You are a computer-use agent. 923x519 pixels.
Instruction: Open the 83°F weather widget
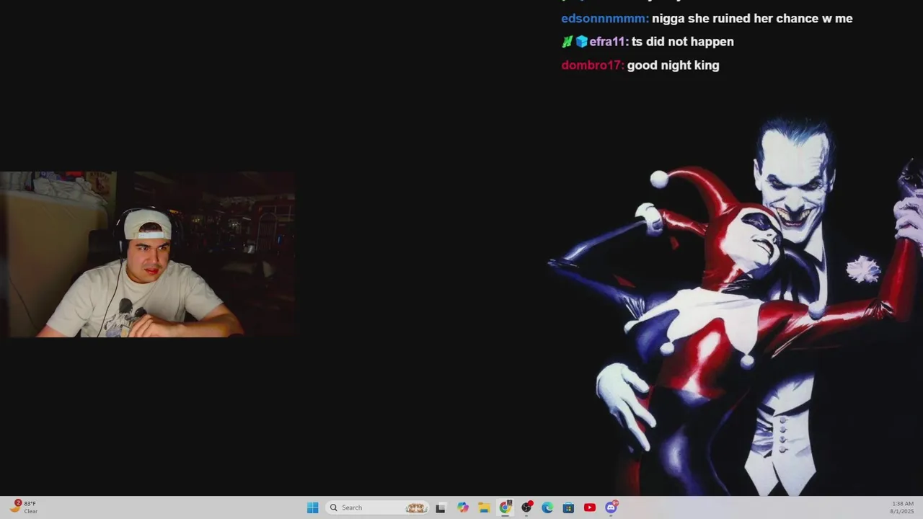pyautogui.click(x=23, y=507)
